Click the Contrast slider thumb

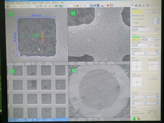(x=145, y=97)
